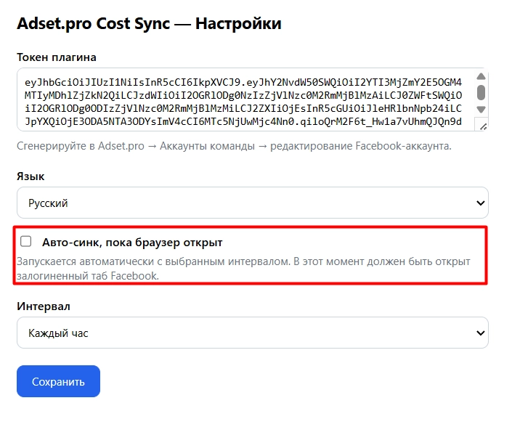The height and width of the screenshot is (427, 512).
Task: Click the heading Adset.pro Cost Sync — Настройки
Action: pos(149,23)
